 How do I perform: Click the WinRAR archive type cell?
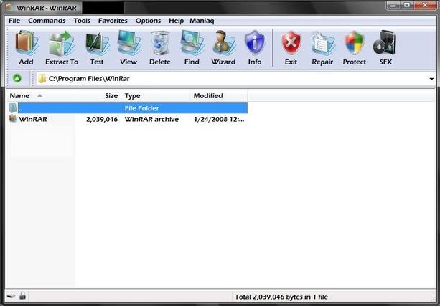tap(151, 119)
